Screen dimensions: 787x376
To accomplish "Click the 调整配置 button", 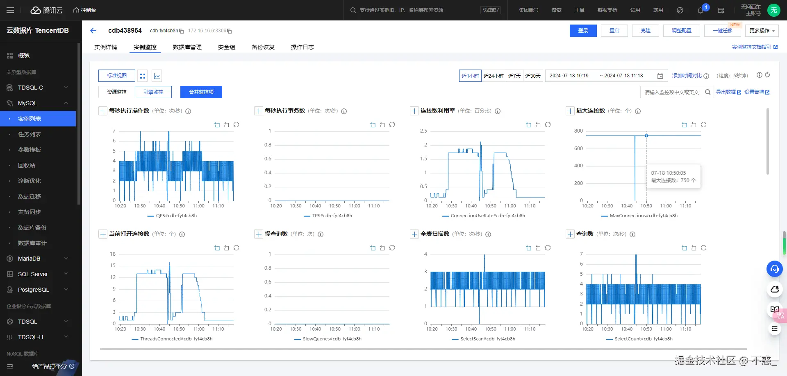I will [682, 31].
